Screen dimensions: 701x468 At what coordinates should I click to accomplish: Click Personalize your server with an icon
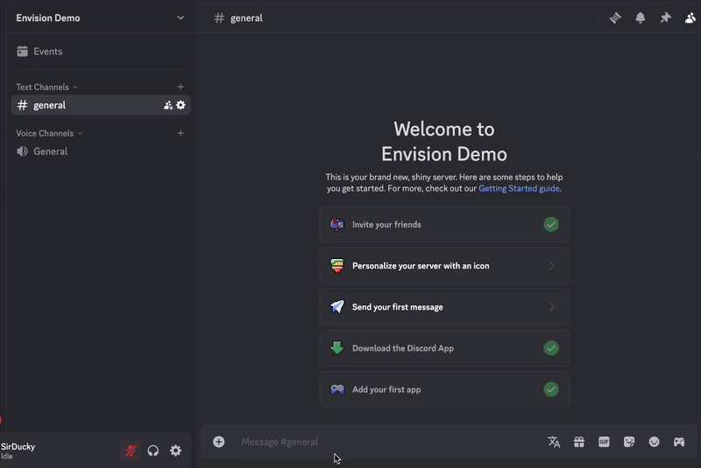tap(444, 265)
